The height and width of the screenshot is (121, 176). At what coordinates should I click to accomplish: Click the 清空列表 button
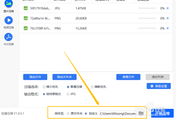158,77
